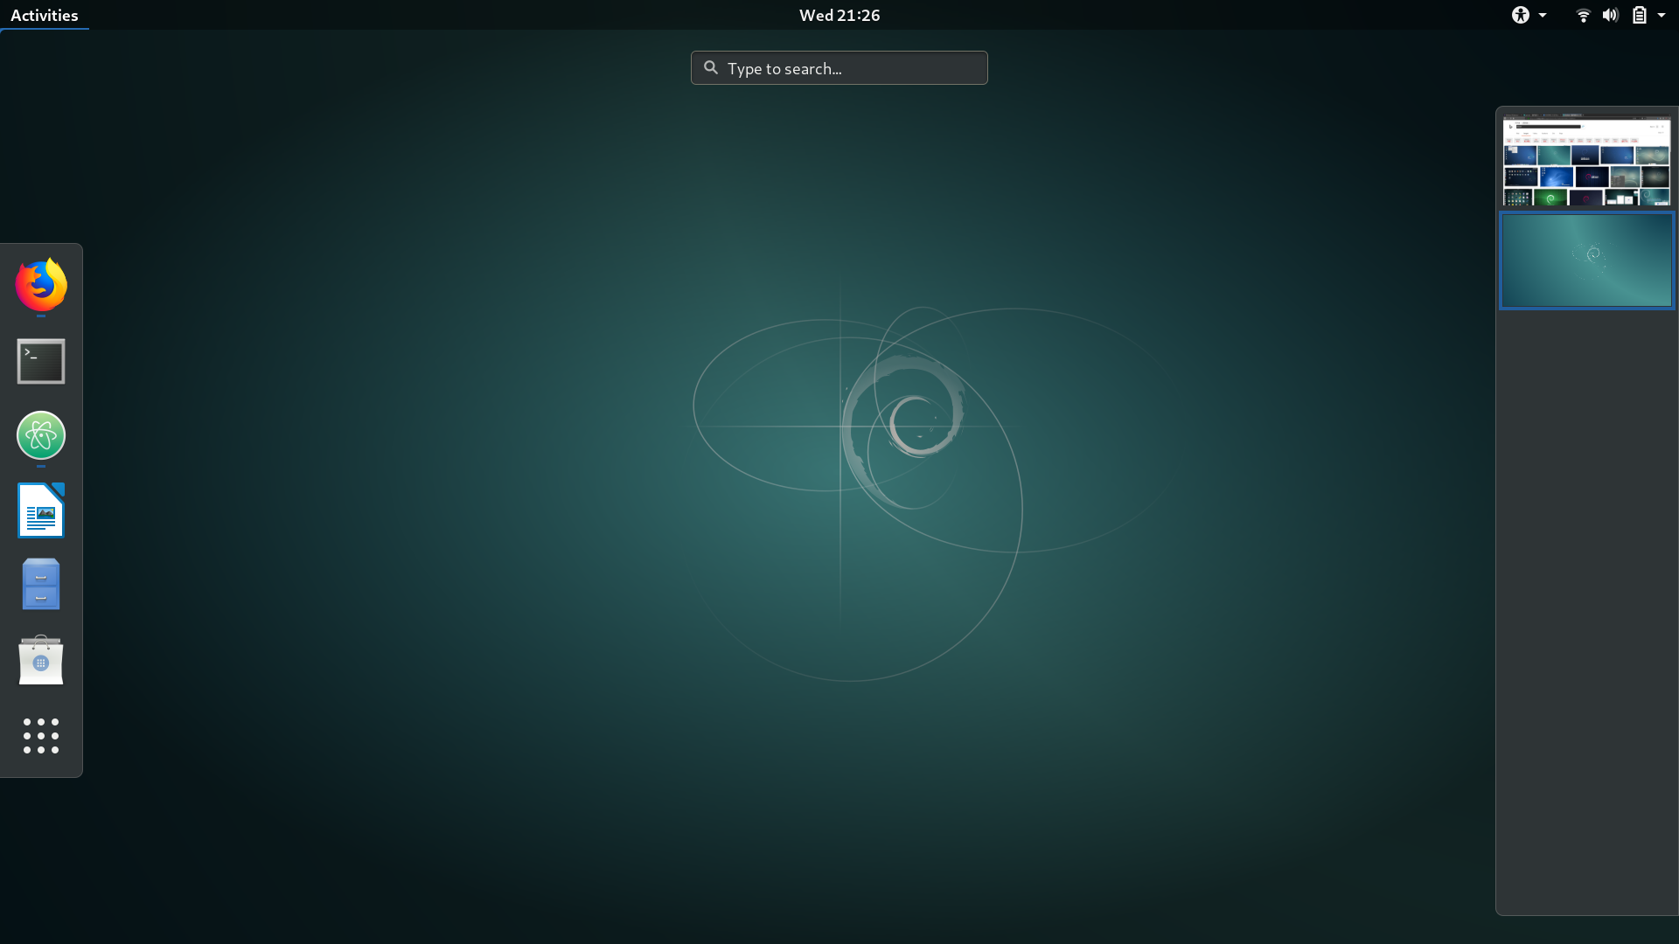Open the Atom editor icon
Viewport: 1679px width, 944px height.
pyautogui.click(x=41, y=435)
